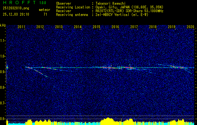Click the 'Receiver' field label
The width and height of the screenshot is (197, 125).
(x=64, y=11)
